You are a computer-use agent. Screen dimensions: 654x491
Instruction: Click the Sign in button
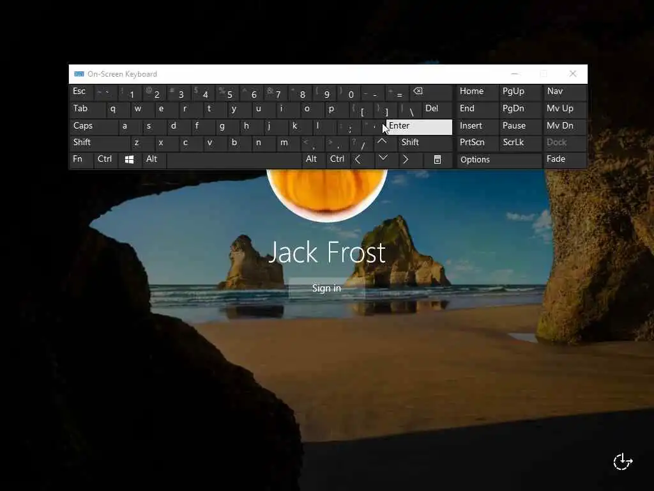point(326,288)
